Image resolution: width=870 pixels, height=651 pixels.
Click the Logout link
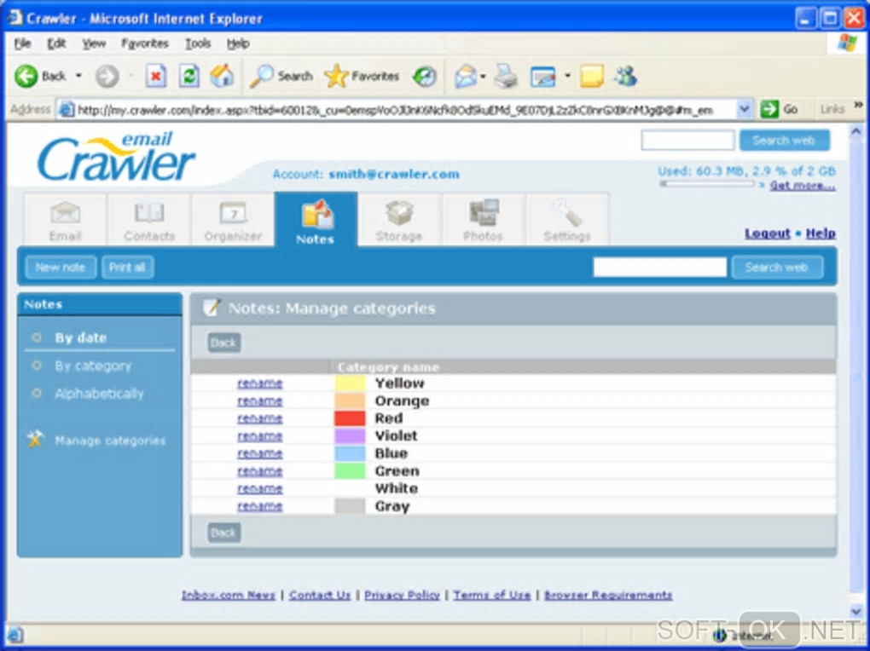[768, 233]
